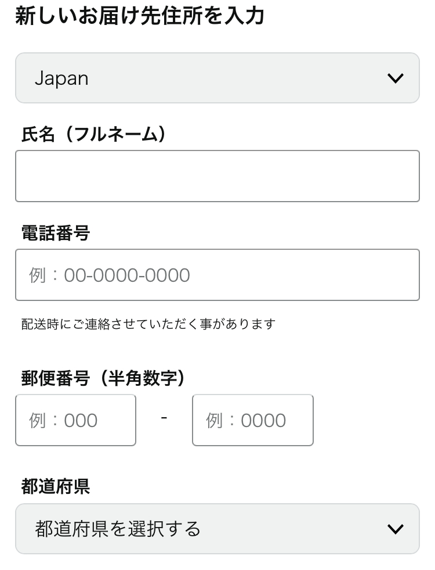Image resolution: width=435 pixels, height=570 pixels.
Task: Click the hyphen between postal code fields
Action: (164, 418)
